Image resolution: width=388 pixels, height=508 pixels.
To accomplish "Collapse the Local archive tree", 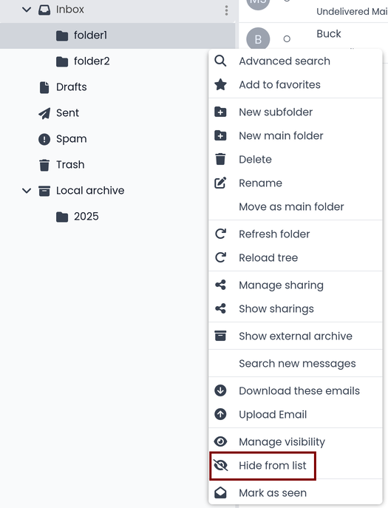I will (x=27, y=191).
